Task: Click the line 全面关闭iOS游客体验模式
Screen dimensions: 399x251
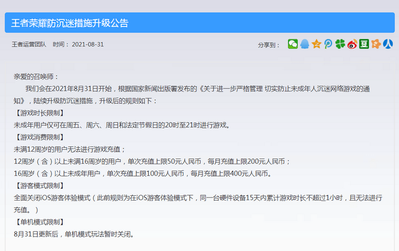Action: 198,203
